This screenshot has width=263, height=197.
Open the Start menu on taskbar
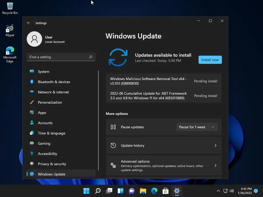pyautogui.click(x=86, y=191)
